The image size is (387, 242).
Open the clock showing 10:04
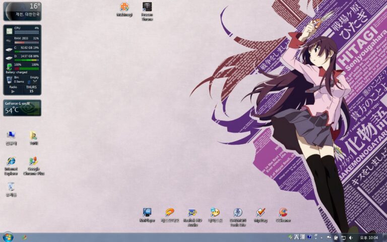[x=369, y=237]
